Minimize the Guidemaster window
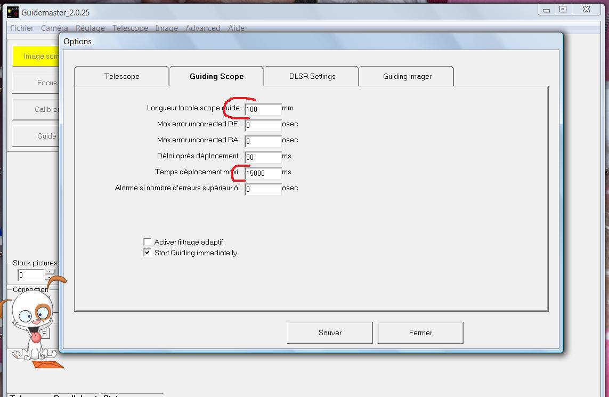Screen dimensions: 609x397 pyautogui.click(x=546, y=10)
